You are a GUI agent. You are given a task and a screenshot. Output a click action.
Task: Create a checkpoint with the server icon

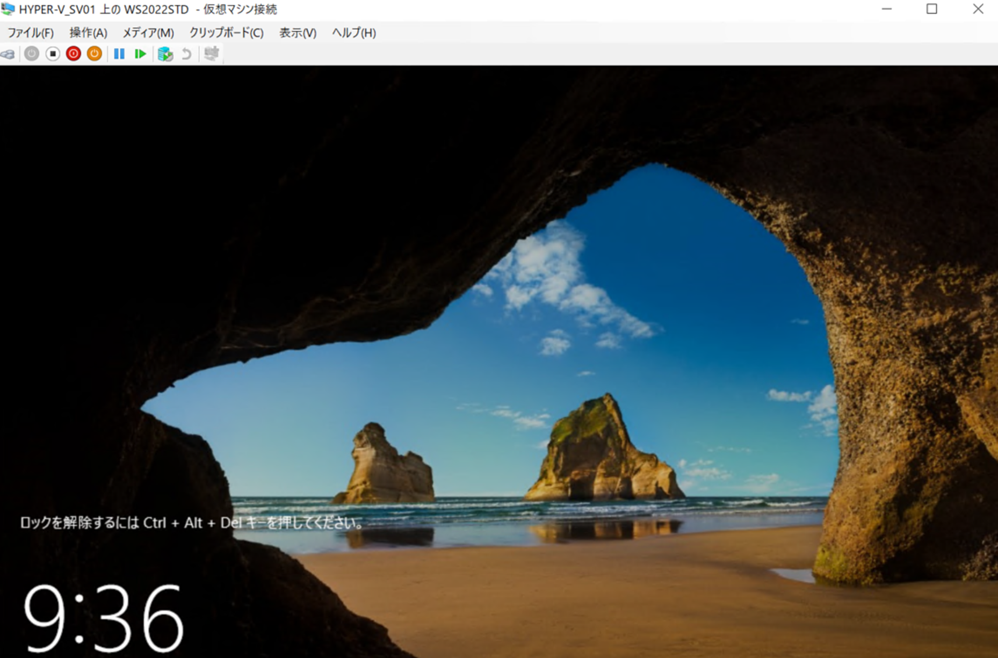click(165, 54)
